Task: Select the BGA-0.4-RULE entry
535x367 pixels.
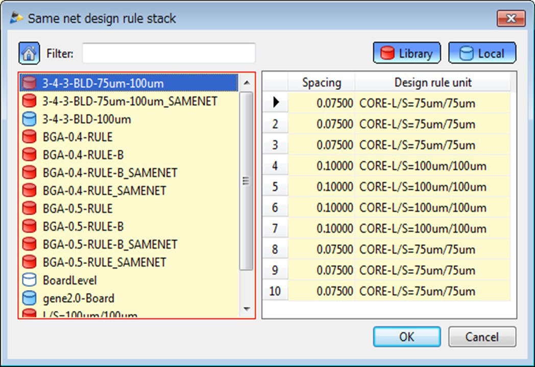Action: pyautogui.click(x=129, y=137)
